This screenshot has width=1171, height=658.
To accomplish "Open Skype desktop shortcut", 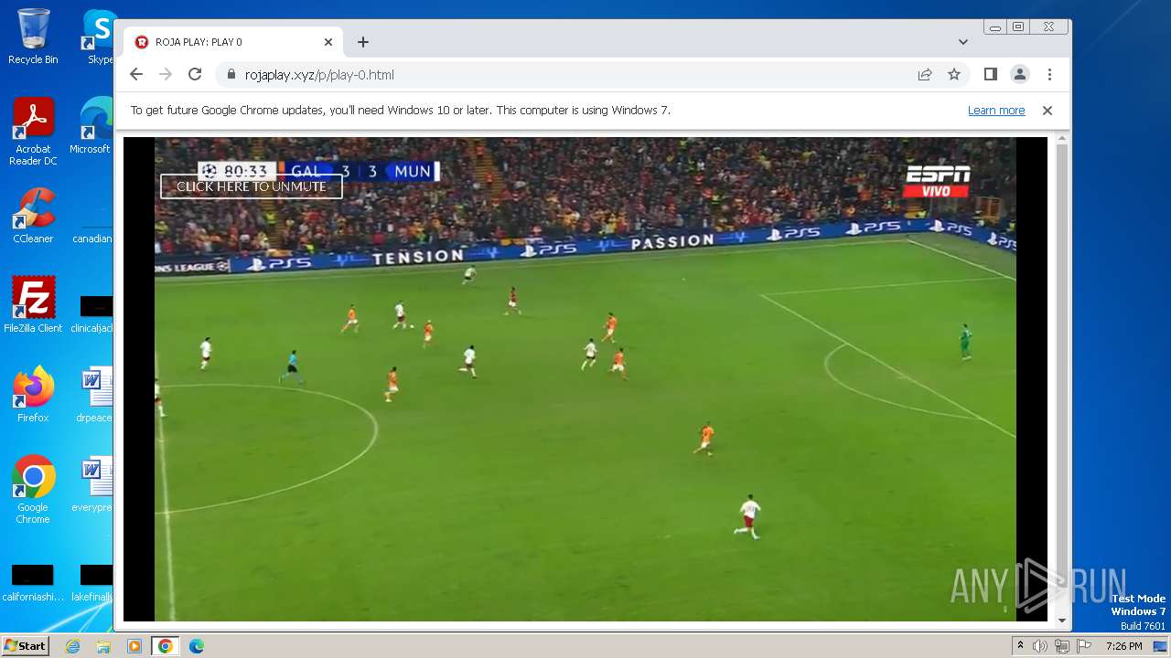I will pos(99,37).
